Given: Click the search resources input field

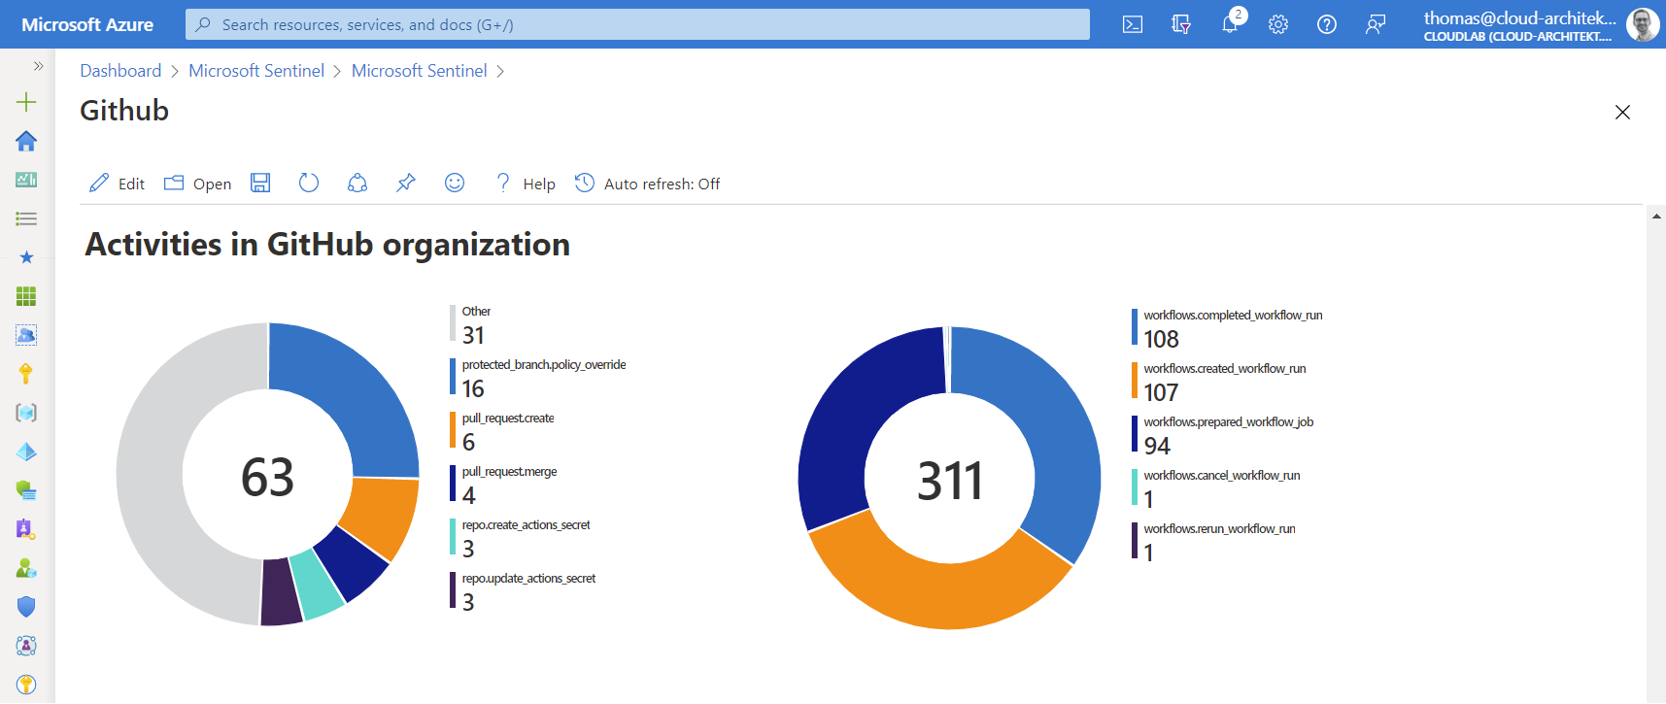Looking at the screenshot, I should pyautogui.click(x=637, y=24).
